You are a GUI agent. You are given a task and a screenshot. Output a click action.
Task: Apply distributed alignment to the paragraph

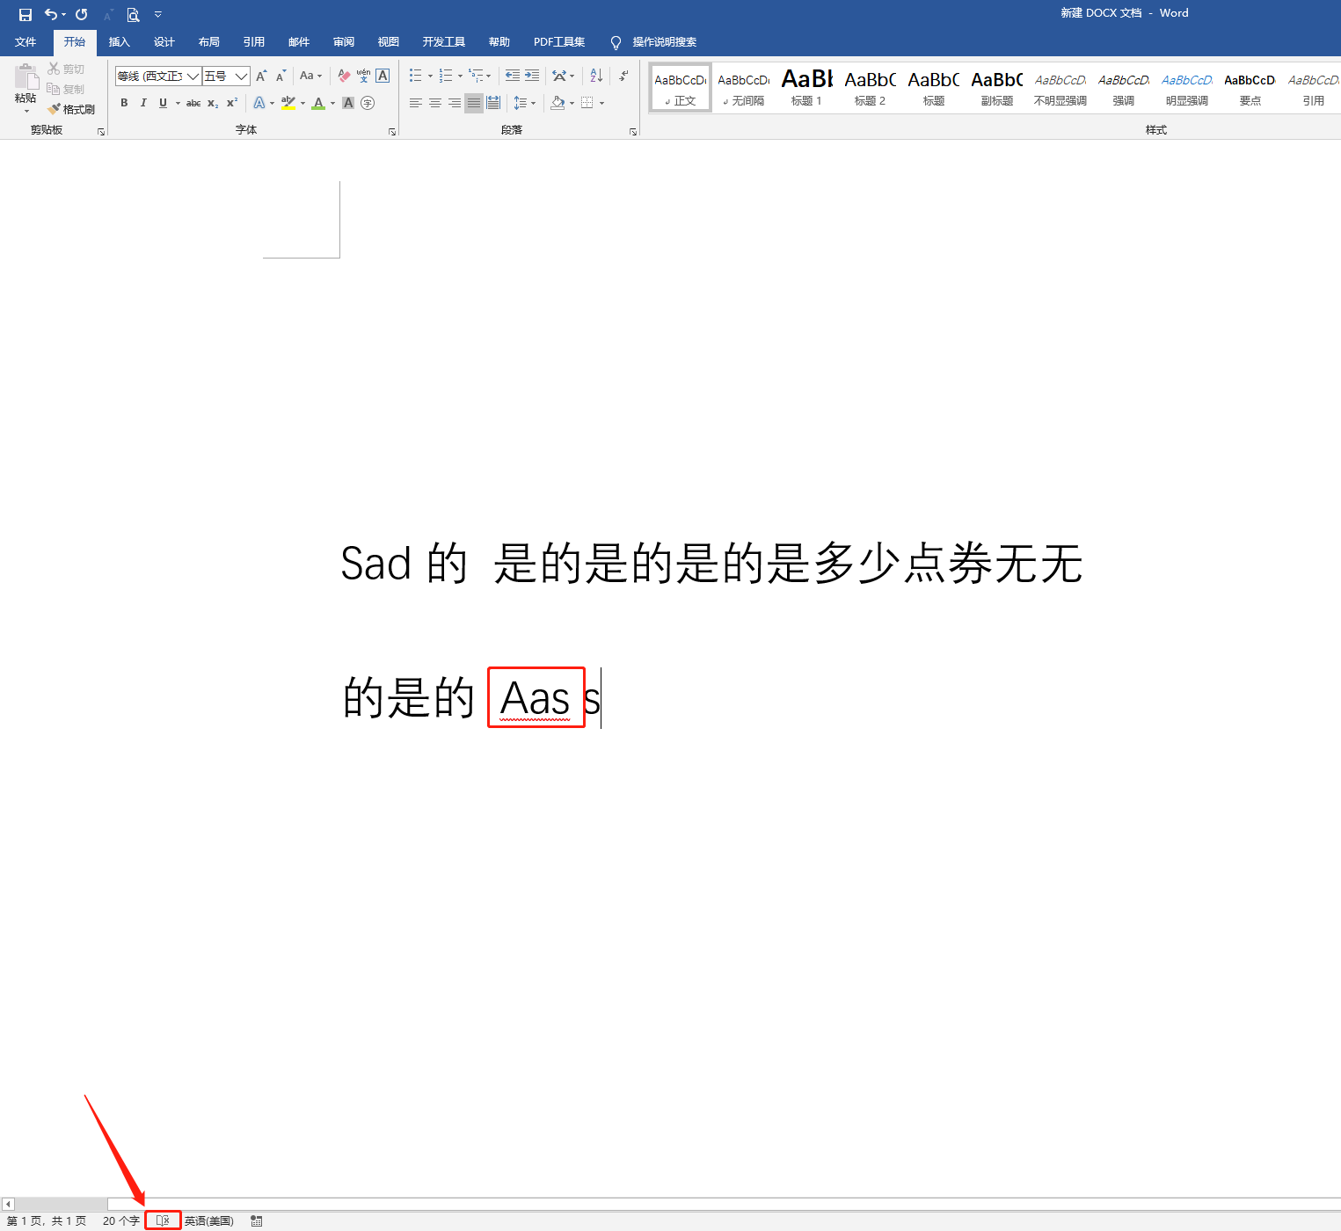click(x=493, y=103)
